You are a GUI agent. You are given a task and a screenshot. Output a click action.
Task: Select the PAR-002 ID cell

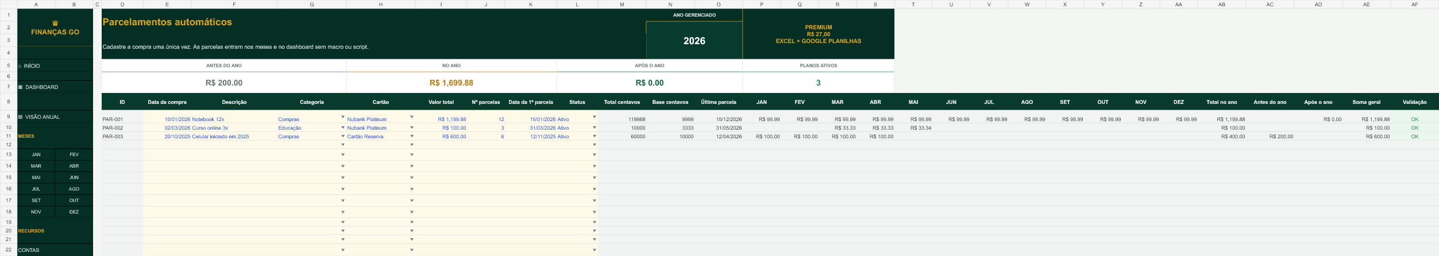pos(122,128)
